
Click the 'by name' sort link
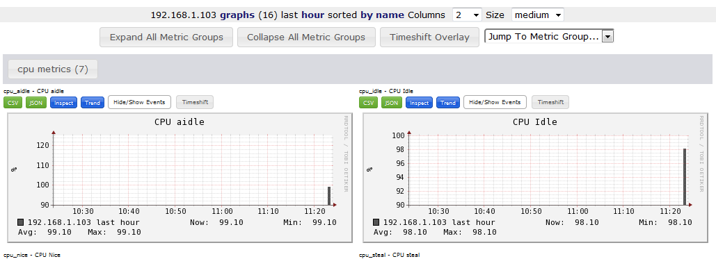pos(382,15)
